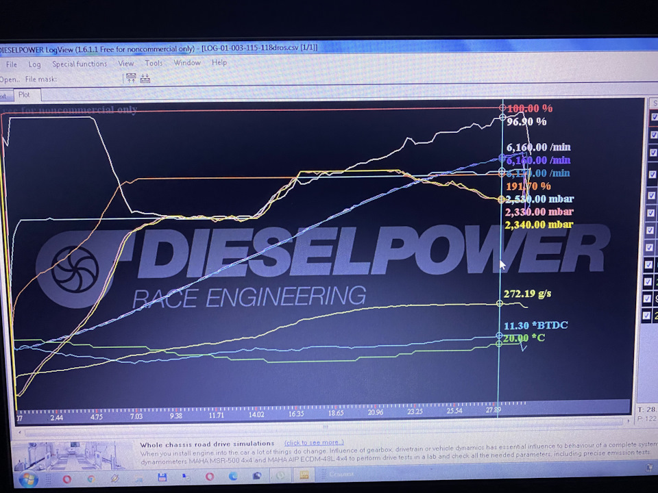The height and width of the screenshot is (493, 658).
Task: Uncheck the second series checkbox from the top
Action: click(x=654, y=135)
